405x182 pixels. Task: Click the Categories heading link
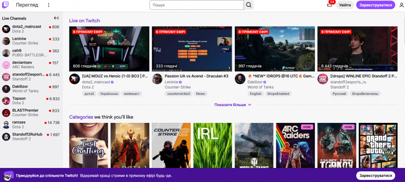pos(81,117)
